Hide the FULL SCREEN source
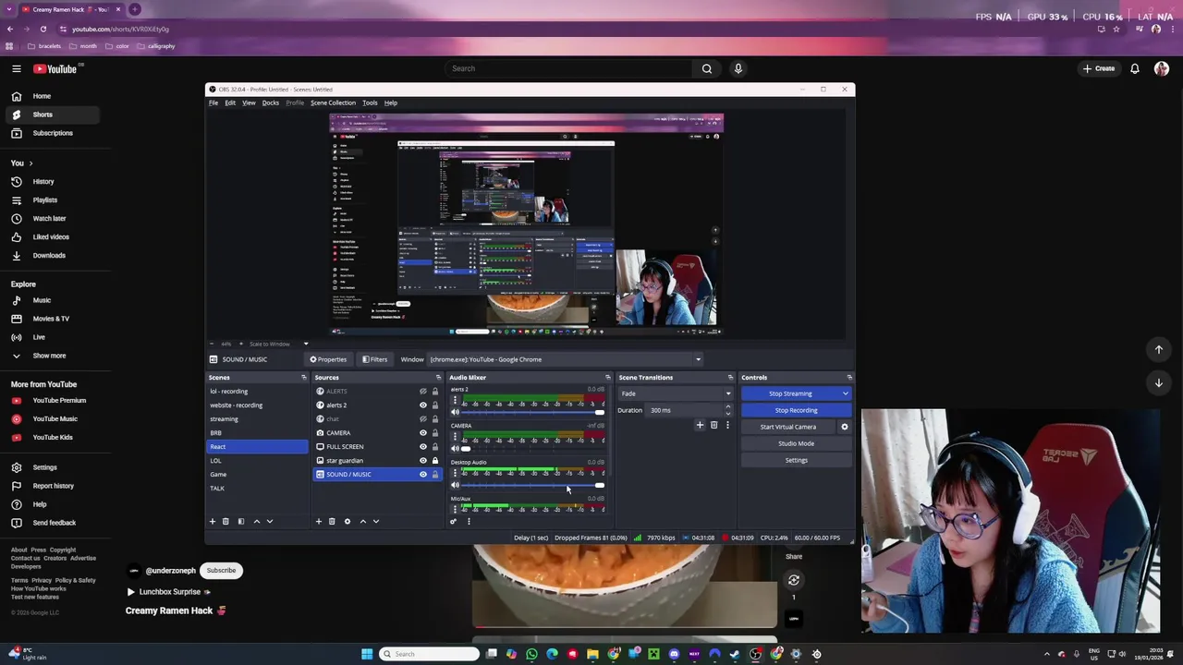1183x665 pixels. pyautogui.click(x=423, y=446)
